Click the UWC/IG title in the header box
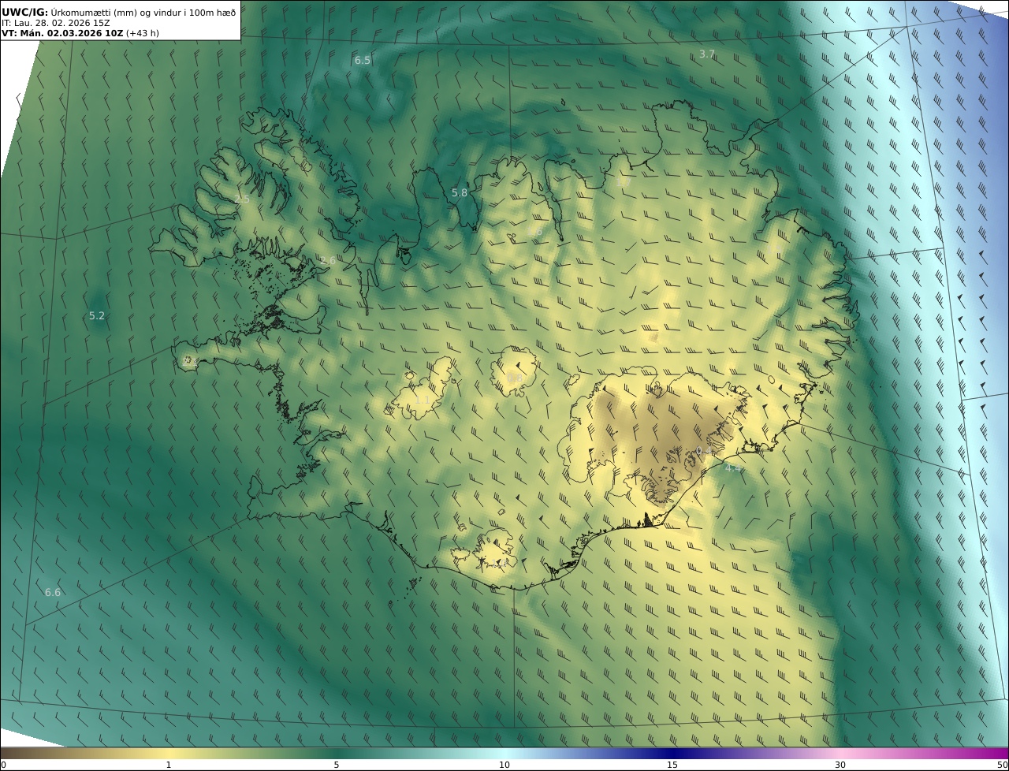 pyautogui.click(x=24, y=12)
